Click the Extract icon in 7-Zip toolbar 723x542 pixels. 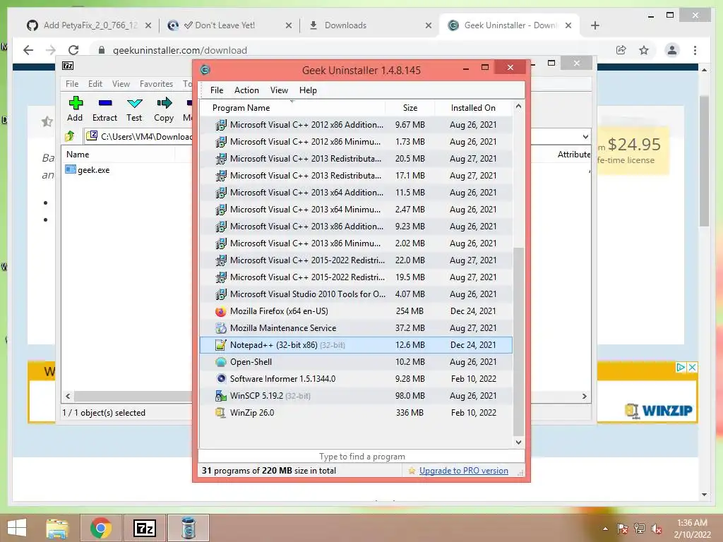104,103
